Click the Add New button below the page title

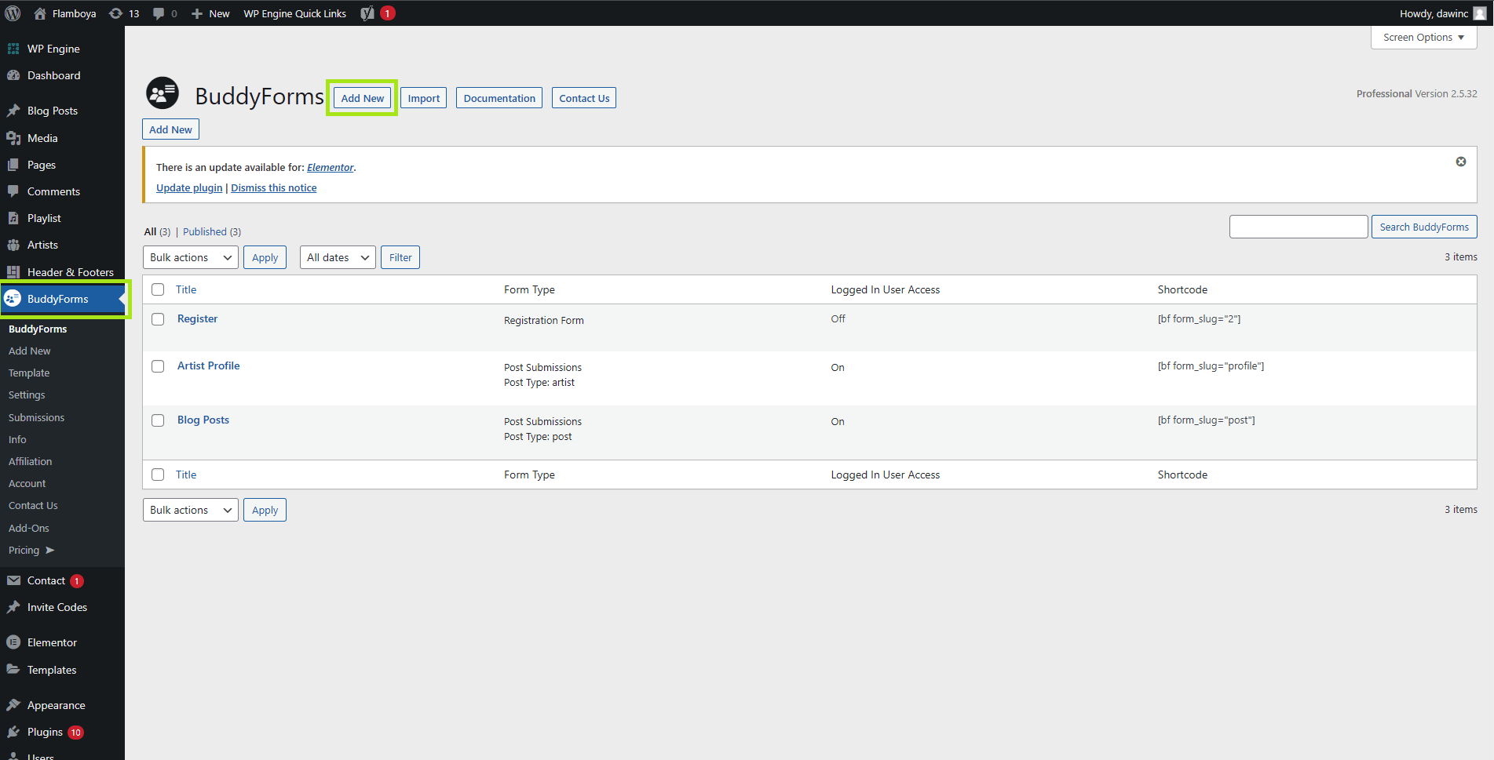click(x=170, y=129)
